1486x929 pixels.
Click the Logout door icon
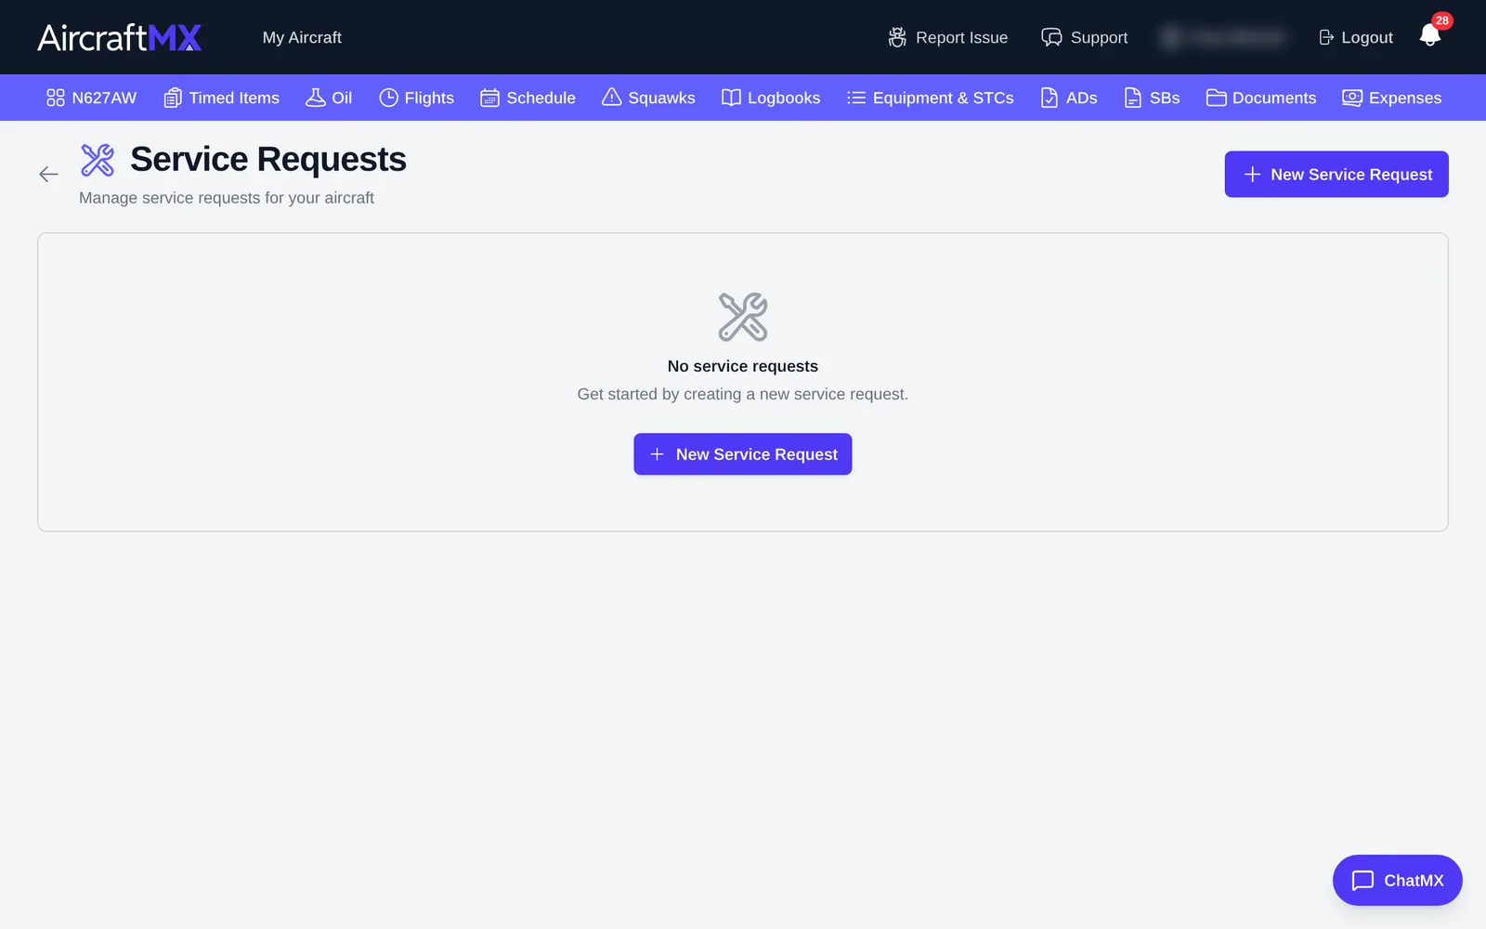(x=1326, y=37)
